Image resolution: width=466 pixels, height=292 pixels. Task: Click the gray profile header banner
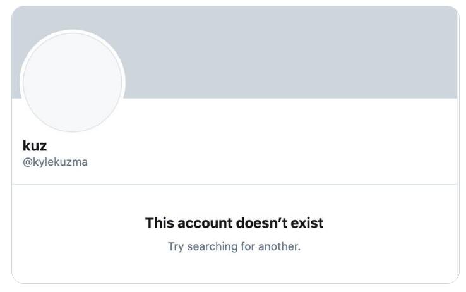[290, 52]
